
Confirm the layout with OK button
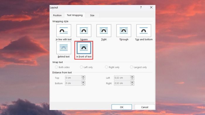coord(122,107)
